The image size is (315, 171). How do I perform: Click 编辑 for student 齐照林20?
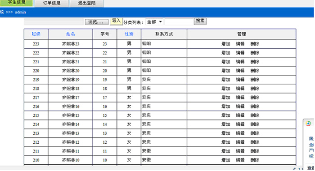tap(240, 71)
